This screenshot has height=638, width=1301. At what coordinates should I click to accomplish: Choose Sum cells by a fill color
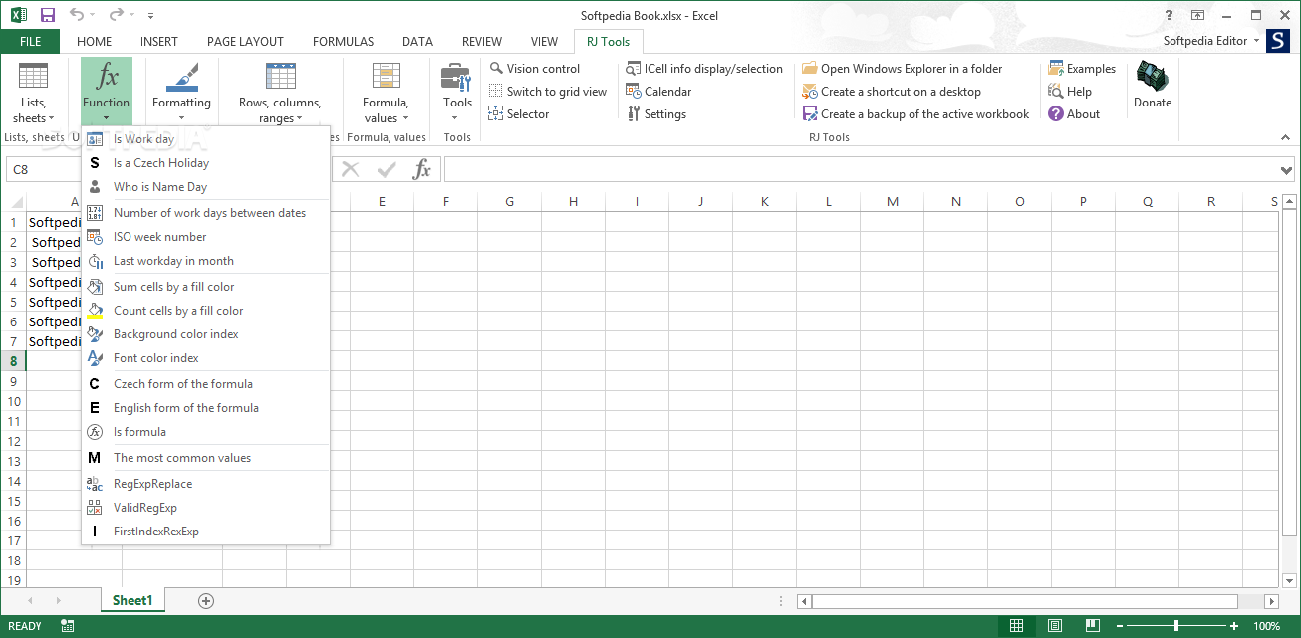(x=205, y=287)
